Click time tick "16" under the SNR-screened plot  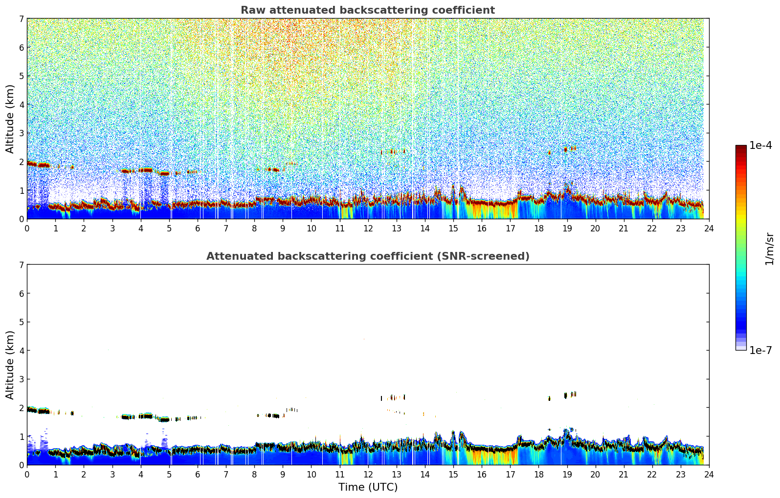pos(482,474)
